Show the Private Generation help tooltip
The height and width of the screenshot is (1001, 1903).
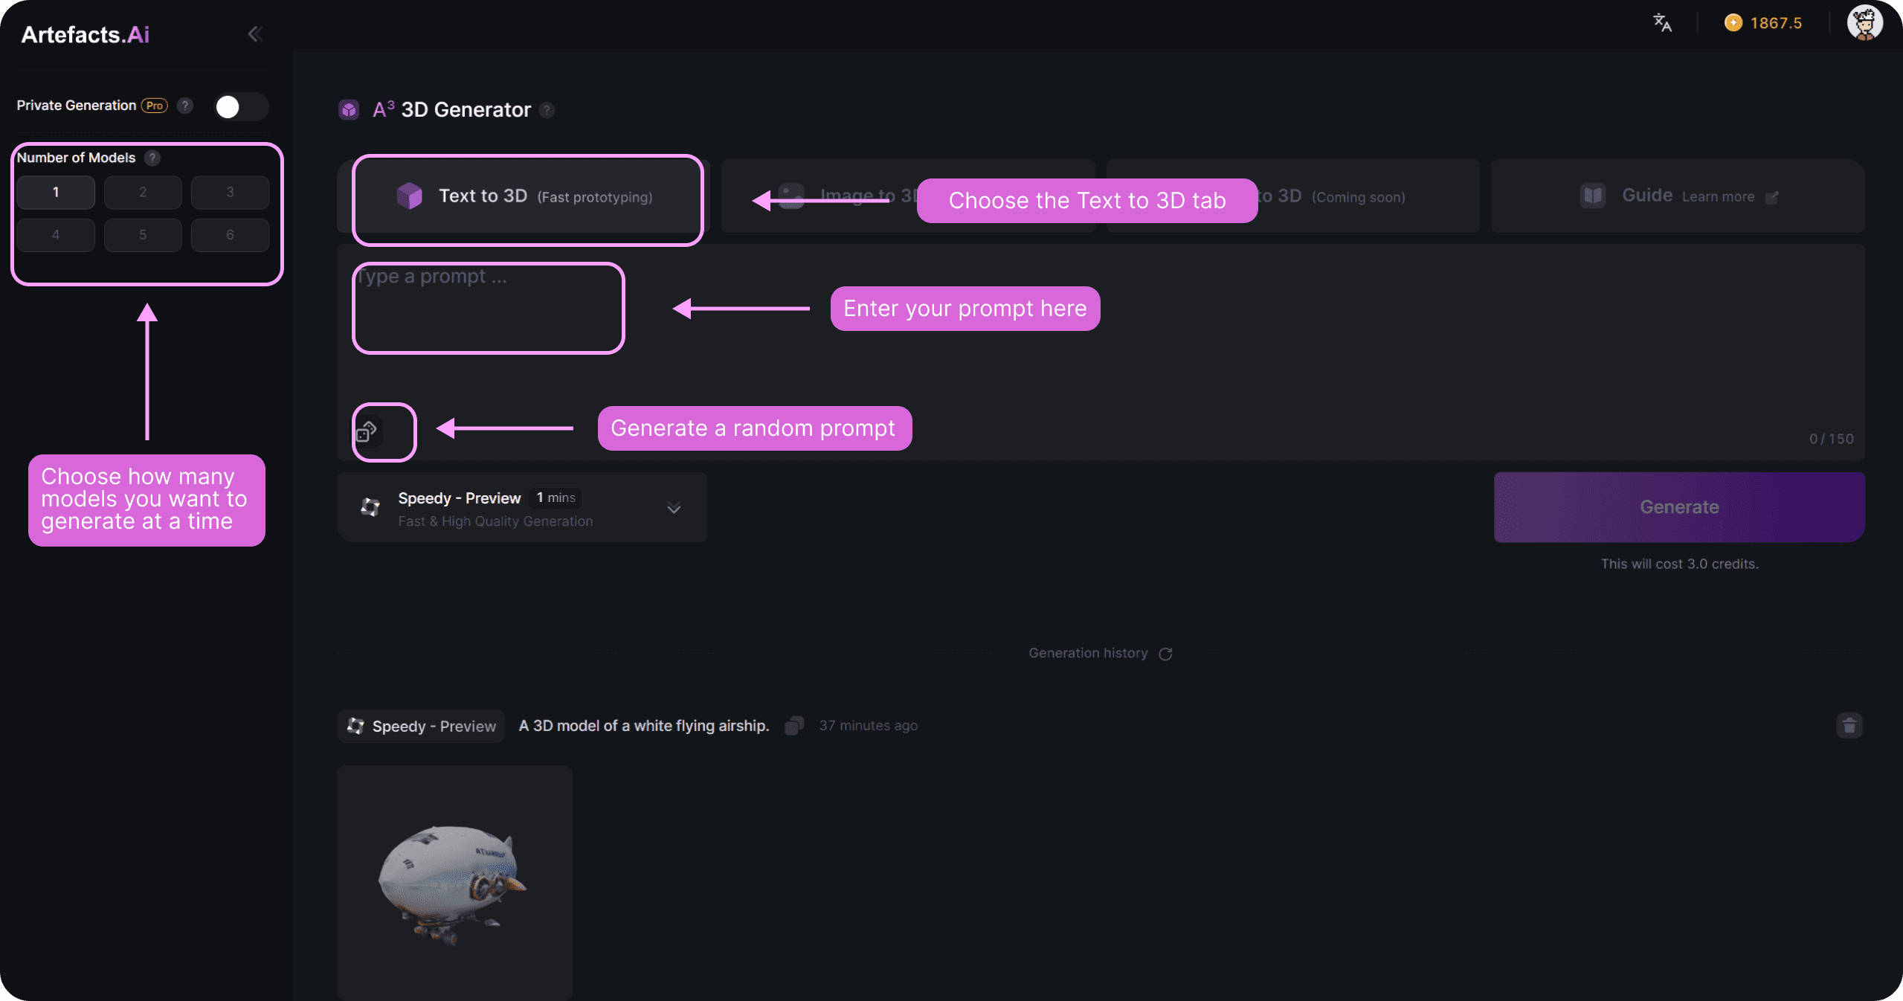tap(185, 106)
